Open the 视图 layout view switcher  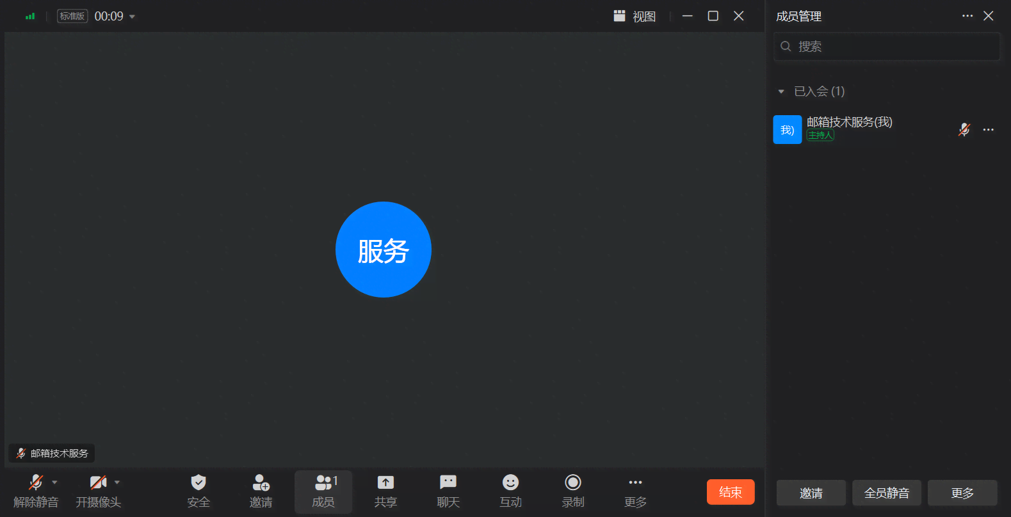[x=635, y=16]
